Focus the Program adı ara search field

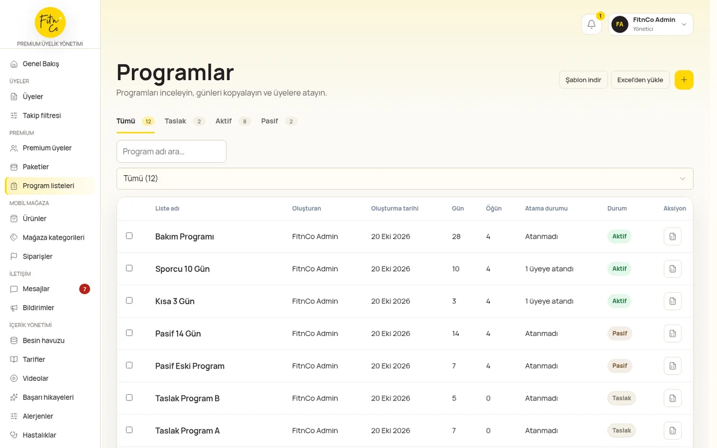(x=171, y=151)
